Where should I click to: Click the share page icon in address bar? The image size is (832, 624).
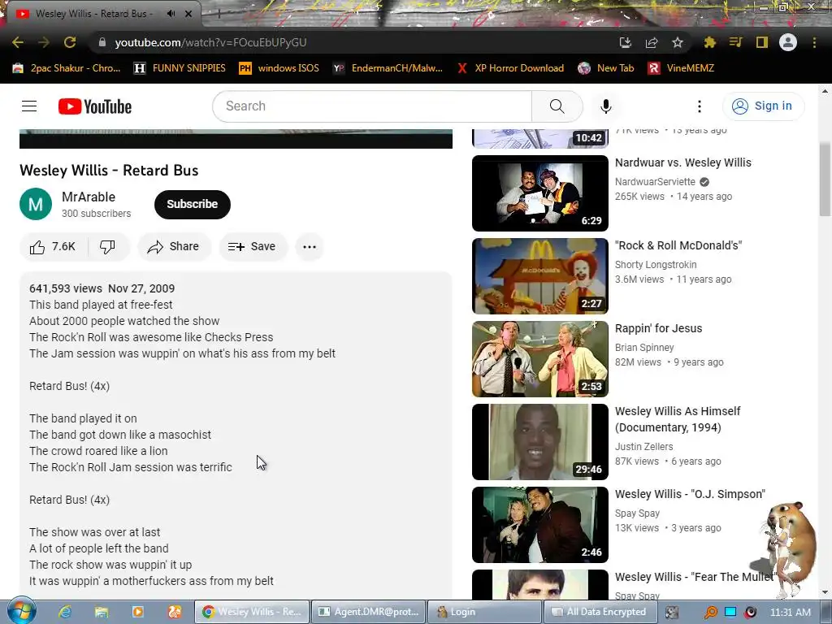click(652, 42)
